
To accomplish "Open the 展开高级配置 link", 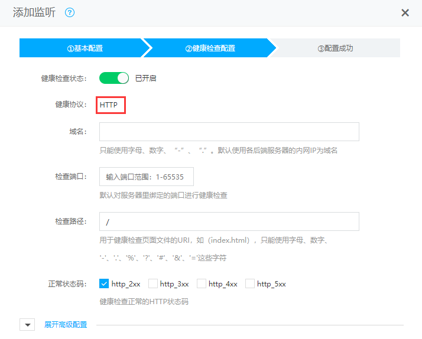I will pos(66,325).
